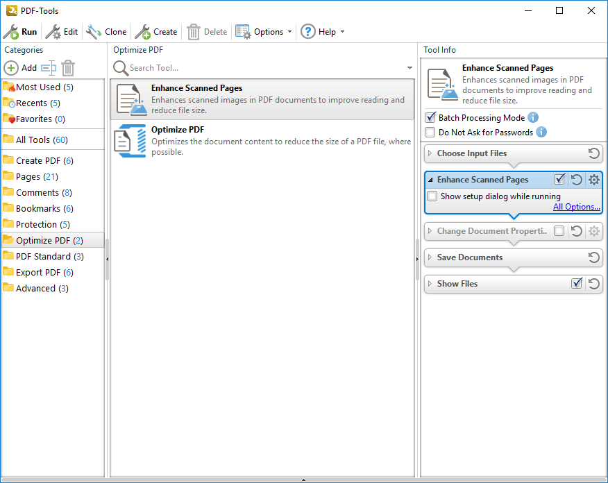Clone the selected tool

pos(106,32)
